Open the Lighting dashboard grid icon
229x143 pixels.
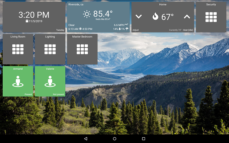pyautogui.click(x=50, y=49)
